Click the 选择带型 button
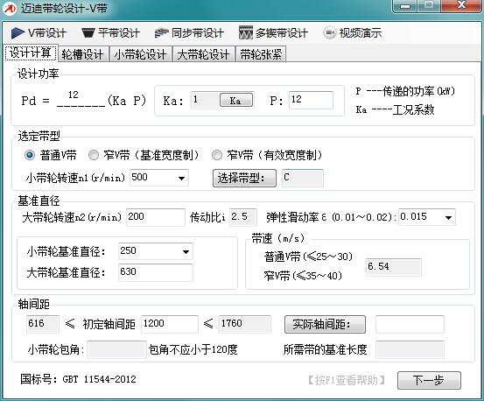Image resolution: width=484 pixels, height=401 pixels. click(244, 178)
